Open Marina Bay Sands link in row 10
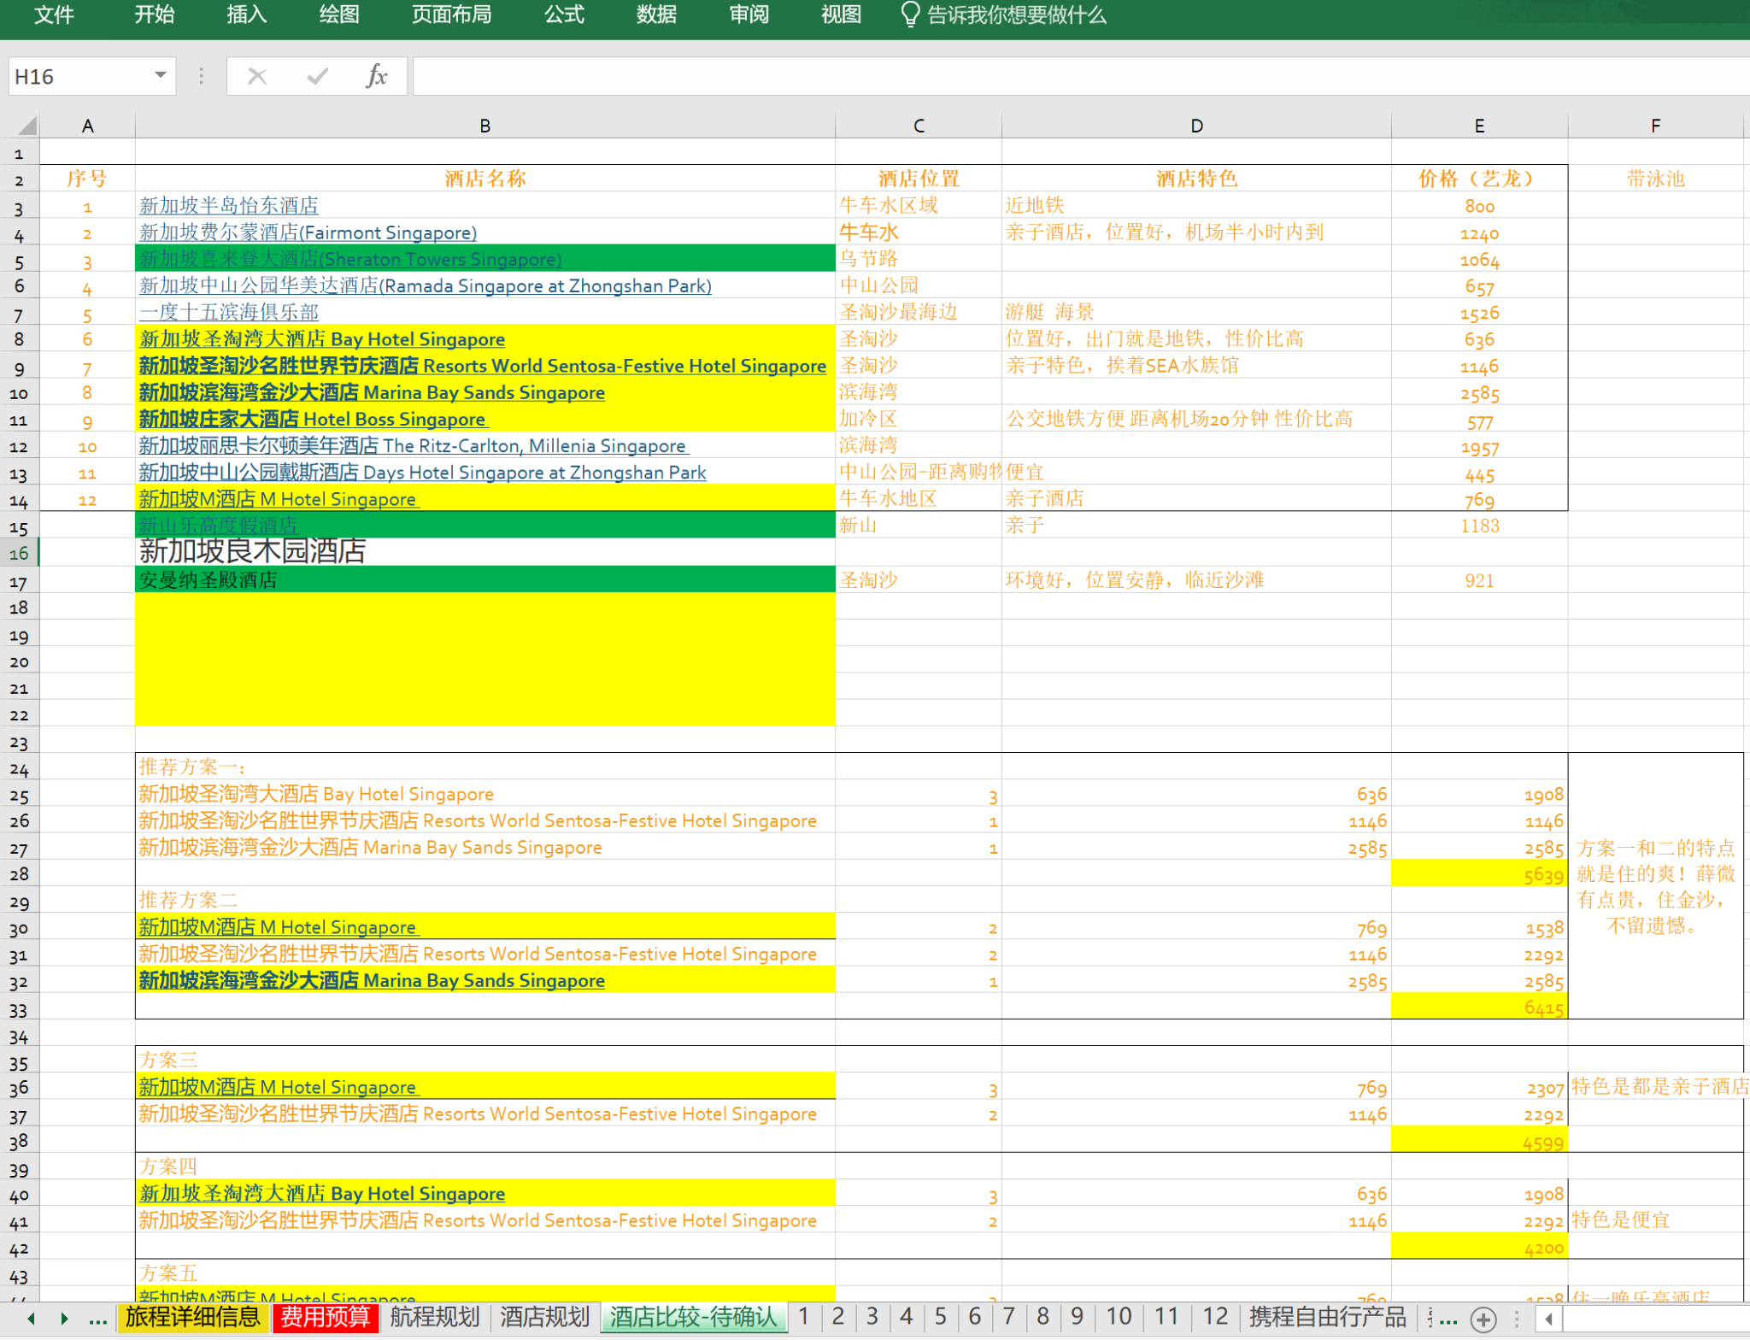 (372, 392)
